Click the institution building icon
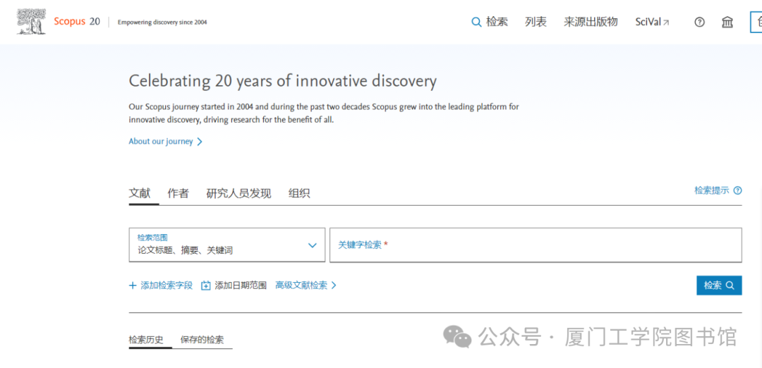Viewport: 762px width, 368px height. pos(727,22)
